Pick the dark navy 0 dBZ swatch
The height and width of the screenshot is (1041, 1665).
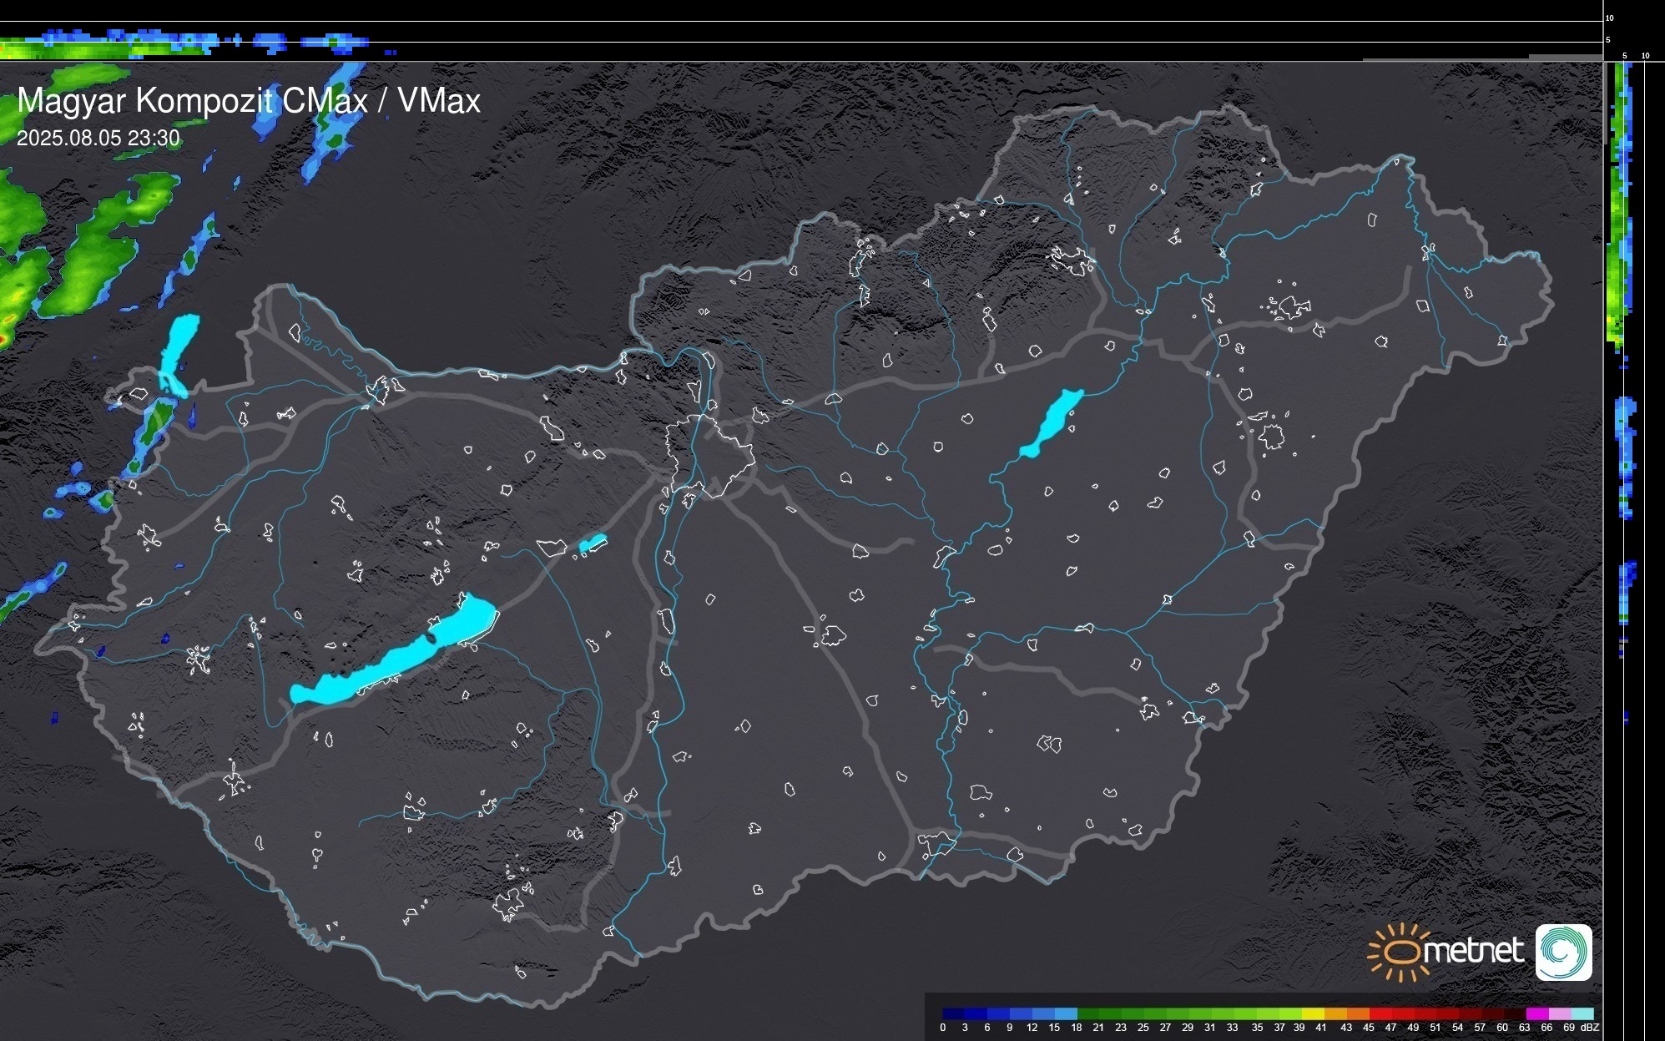click(954, 1014)
